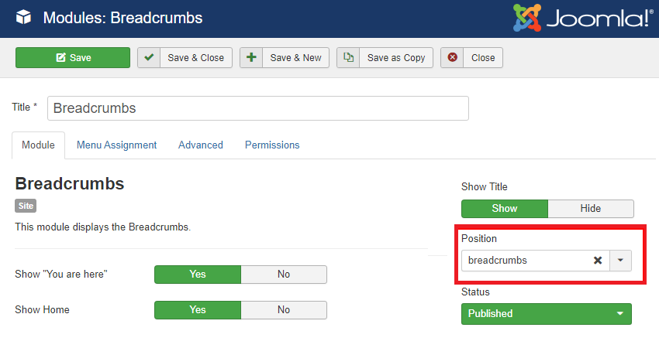Click the green Save button
Image resolution: width=659 pixels, height=348 pixels.
pos(73,57)
